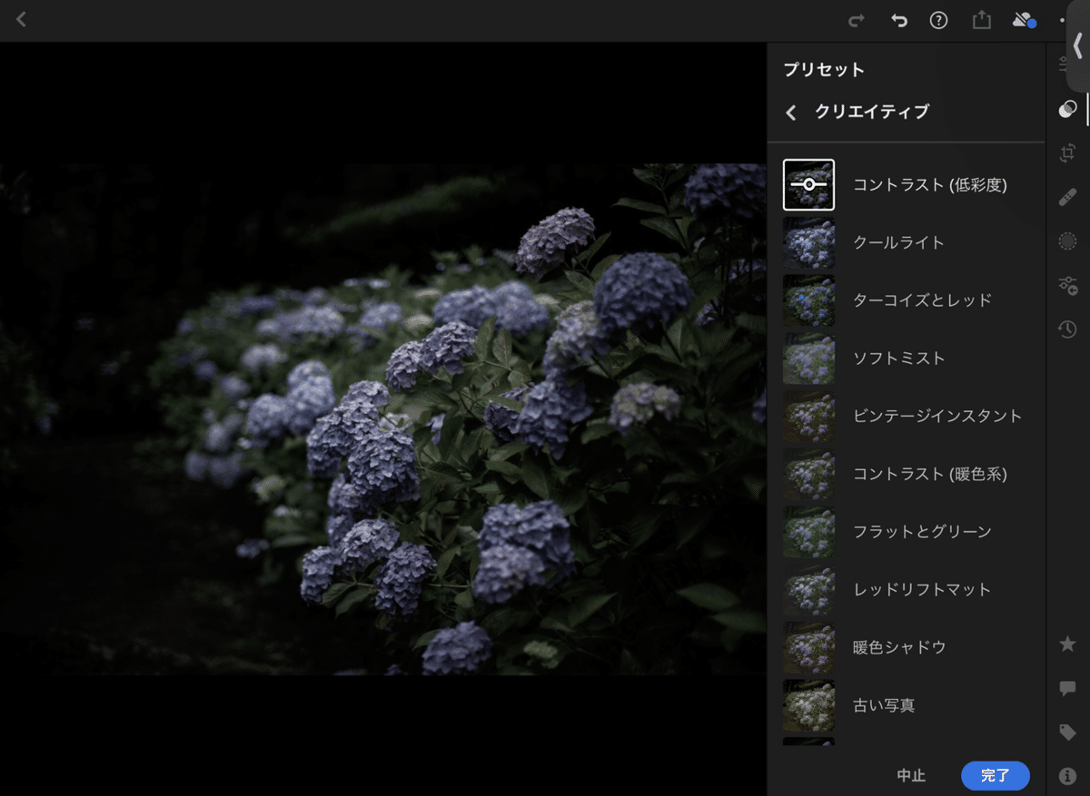Select the コントラスト (低彩度) preset label
The image size is (1090, 796).
coord(929,184)
